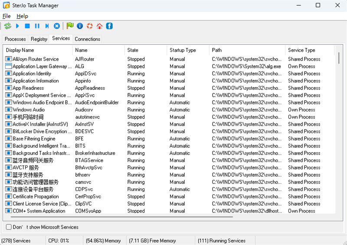The image size is (347, 245).
Task: Click the Pause service icon
Action: (37, 26)
